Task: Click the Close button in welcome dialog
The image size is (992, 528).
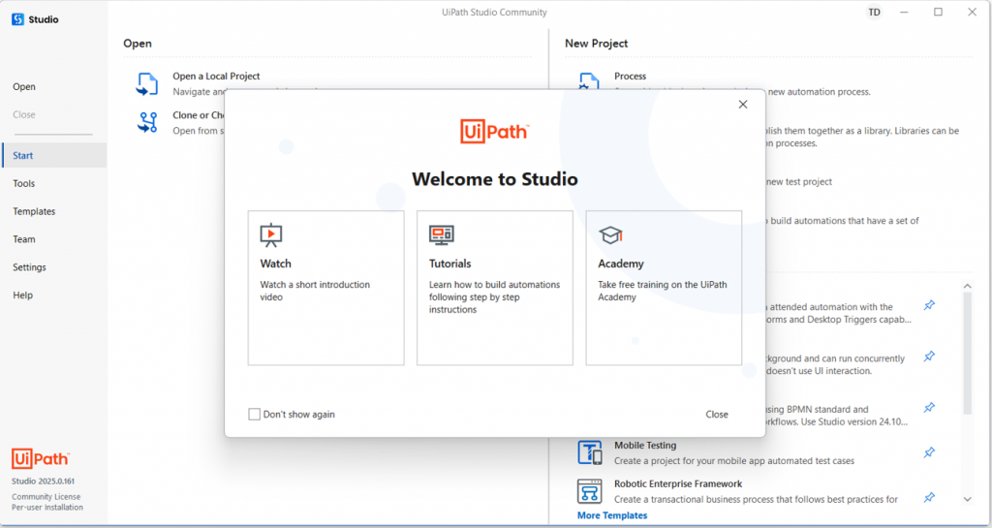Action: coord(717,415)
